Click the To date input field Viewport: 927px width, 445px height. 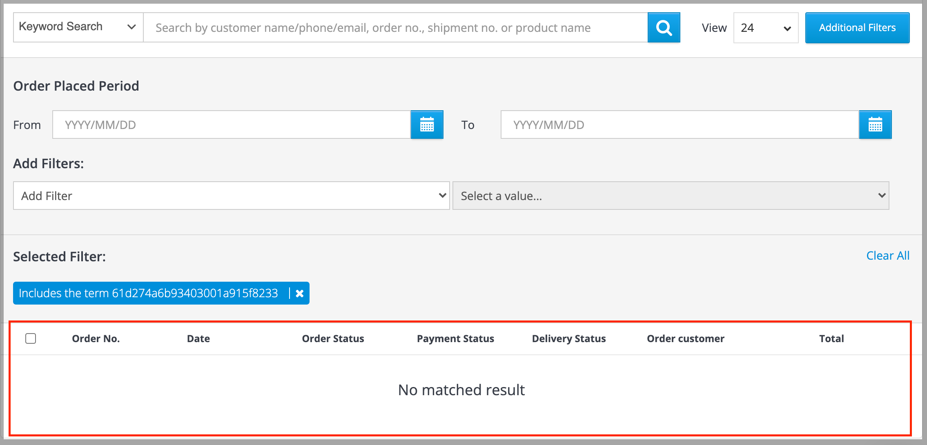pyautogui.click(x=680, y=125)
